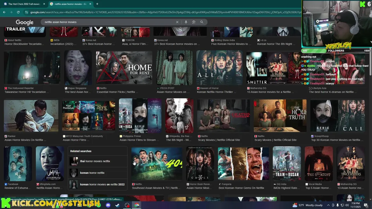Click the browser forward arrow

click(x=11, y=12)
